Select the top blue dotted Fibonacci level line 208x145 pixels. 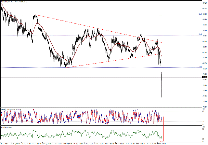pyautogui.click(x=97, y=15)
